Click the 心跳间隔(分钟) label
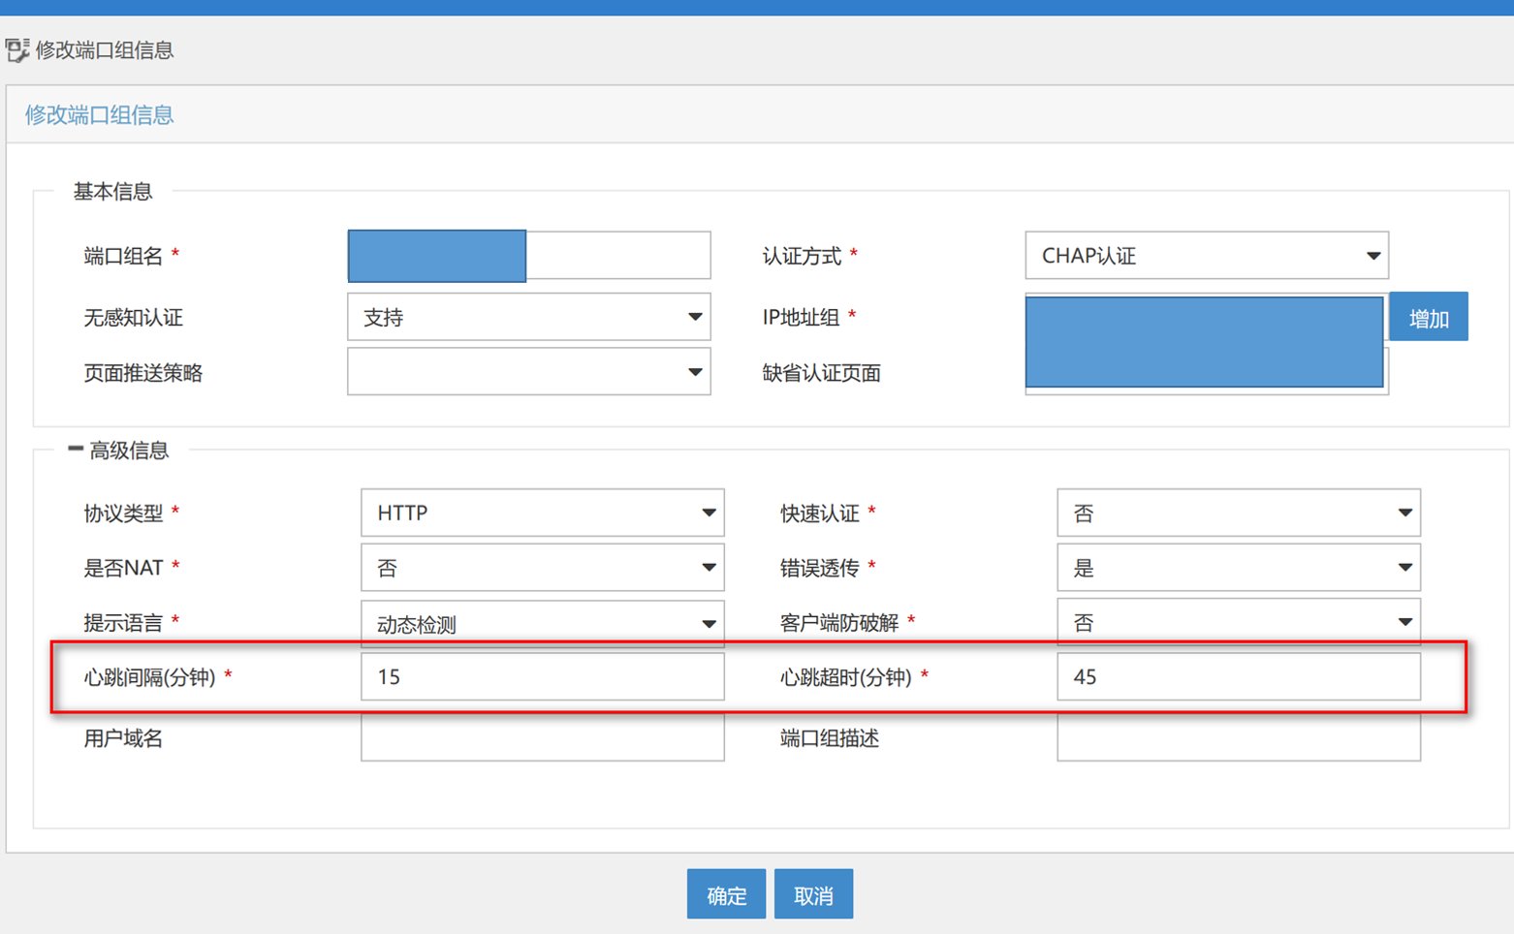 tap(150, 677)
